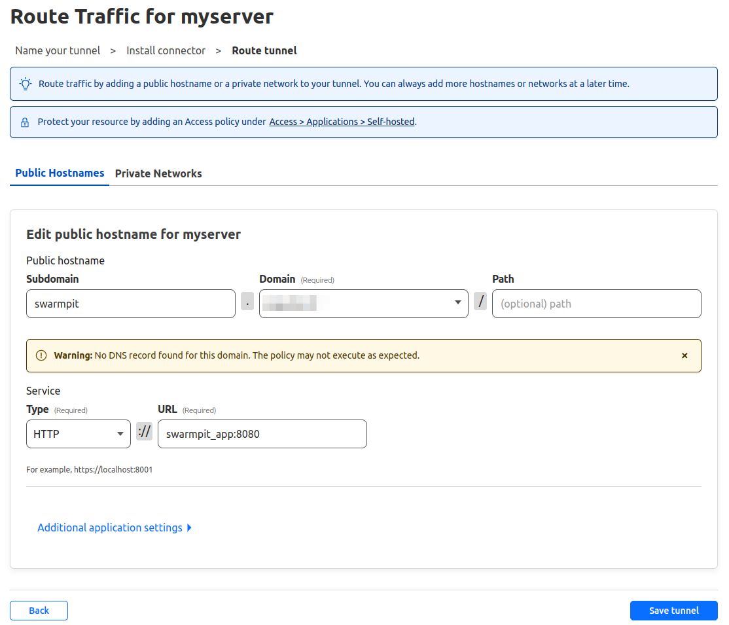The height and width of the screenshot is (625, 729).
Task: Dismiss the DNS warning with the X icon
Action: pos(685,355)
